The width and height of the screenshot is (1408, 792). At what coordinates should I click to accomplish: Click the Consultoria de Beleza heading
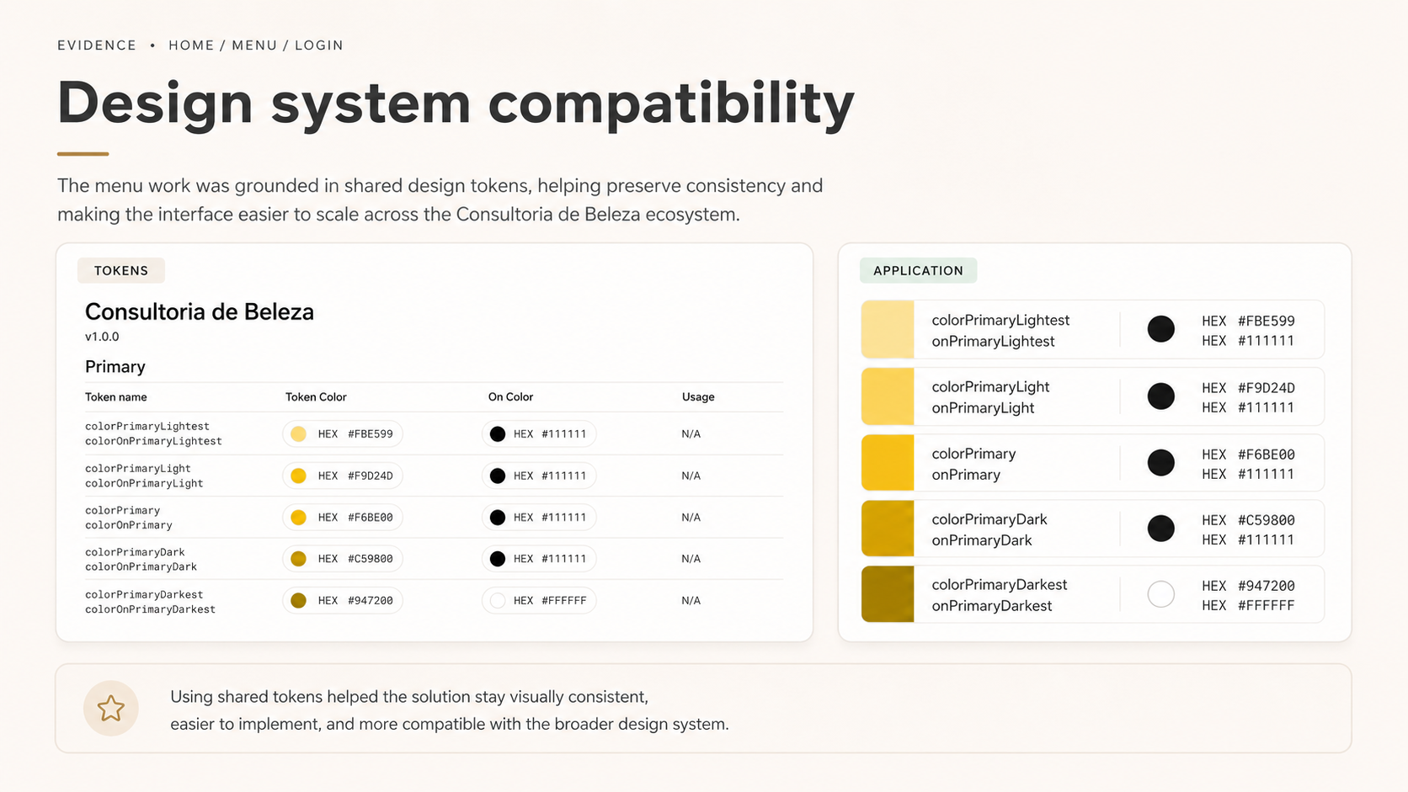coord(200,312)
